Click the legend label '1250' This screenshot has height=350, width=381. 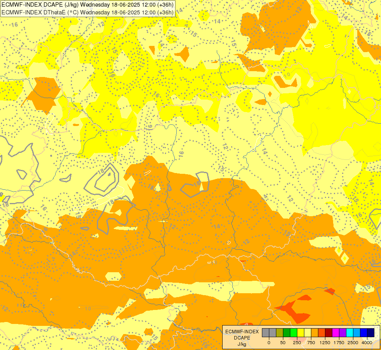(325, 343)
